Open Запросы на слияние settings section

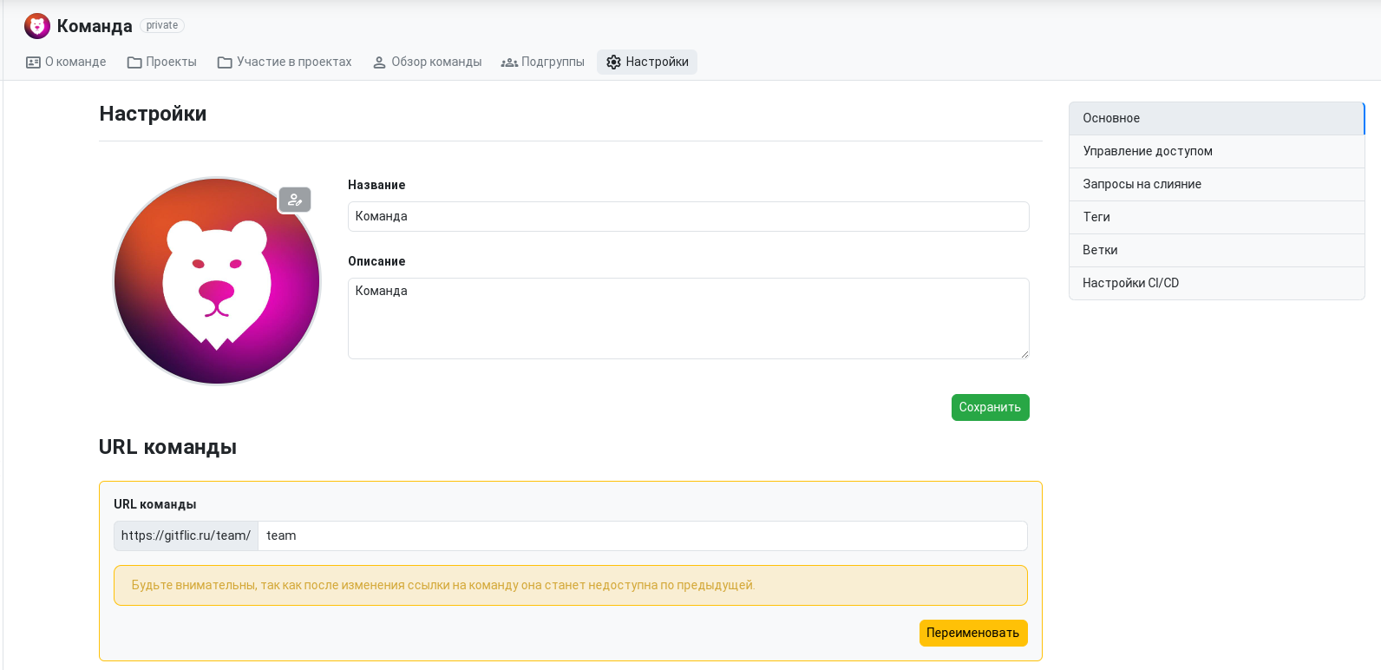tap(1217, 185)
